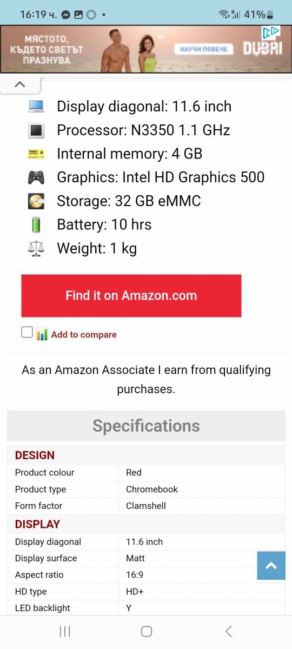Collapse panel with top chevron tab
292x649 pixels.
20,84
